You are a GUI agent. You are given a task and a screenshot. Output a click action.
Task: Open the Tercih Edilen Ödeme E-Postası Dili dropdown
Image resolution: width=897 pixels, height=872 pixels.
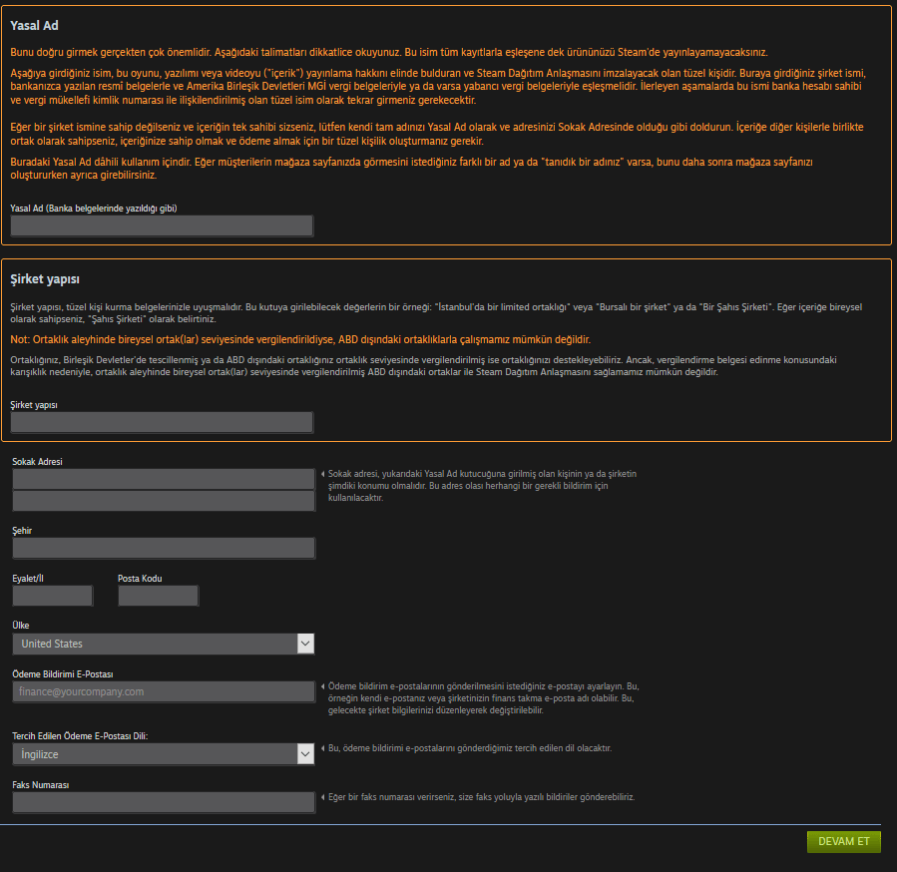tap(164, 754)
